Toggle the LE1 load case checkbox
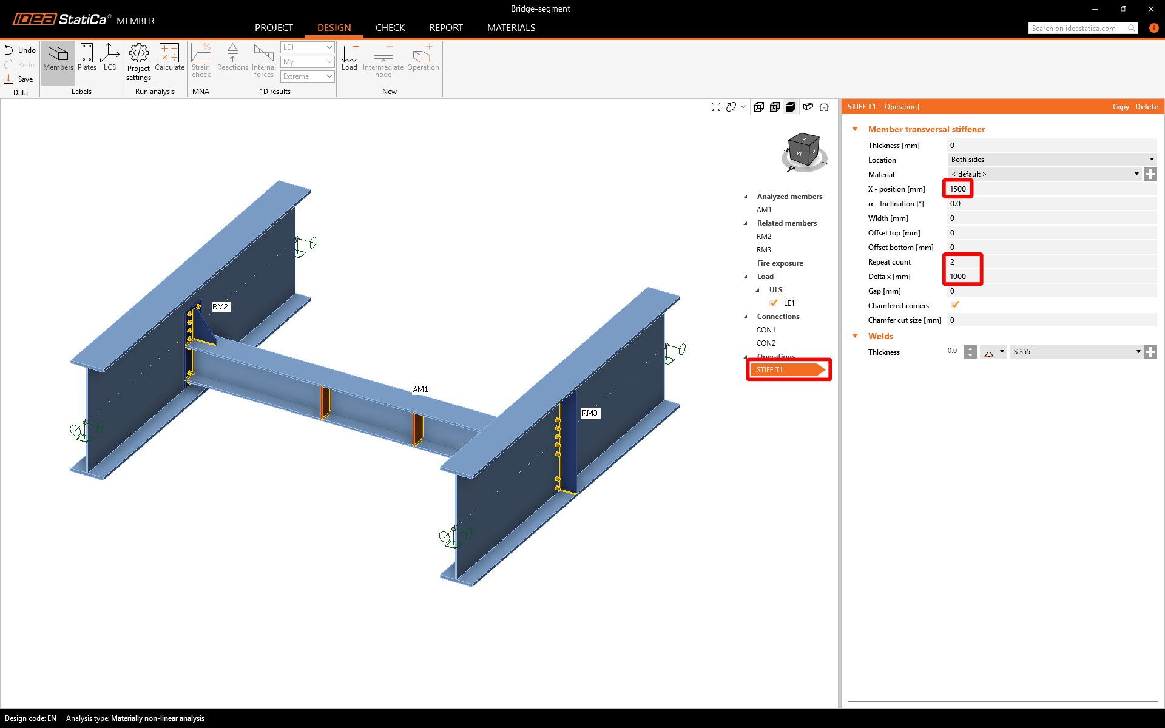 point(774,303)
